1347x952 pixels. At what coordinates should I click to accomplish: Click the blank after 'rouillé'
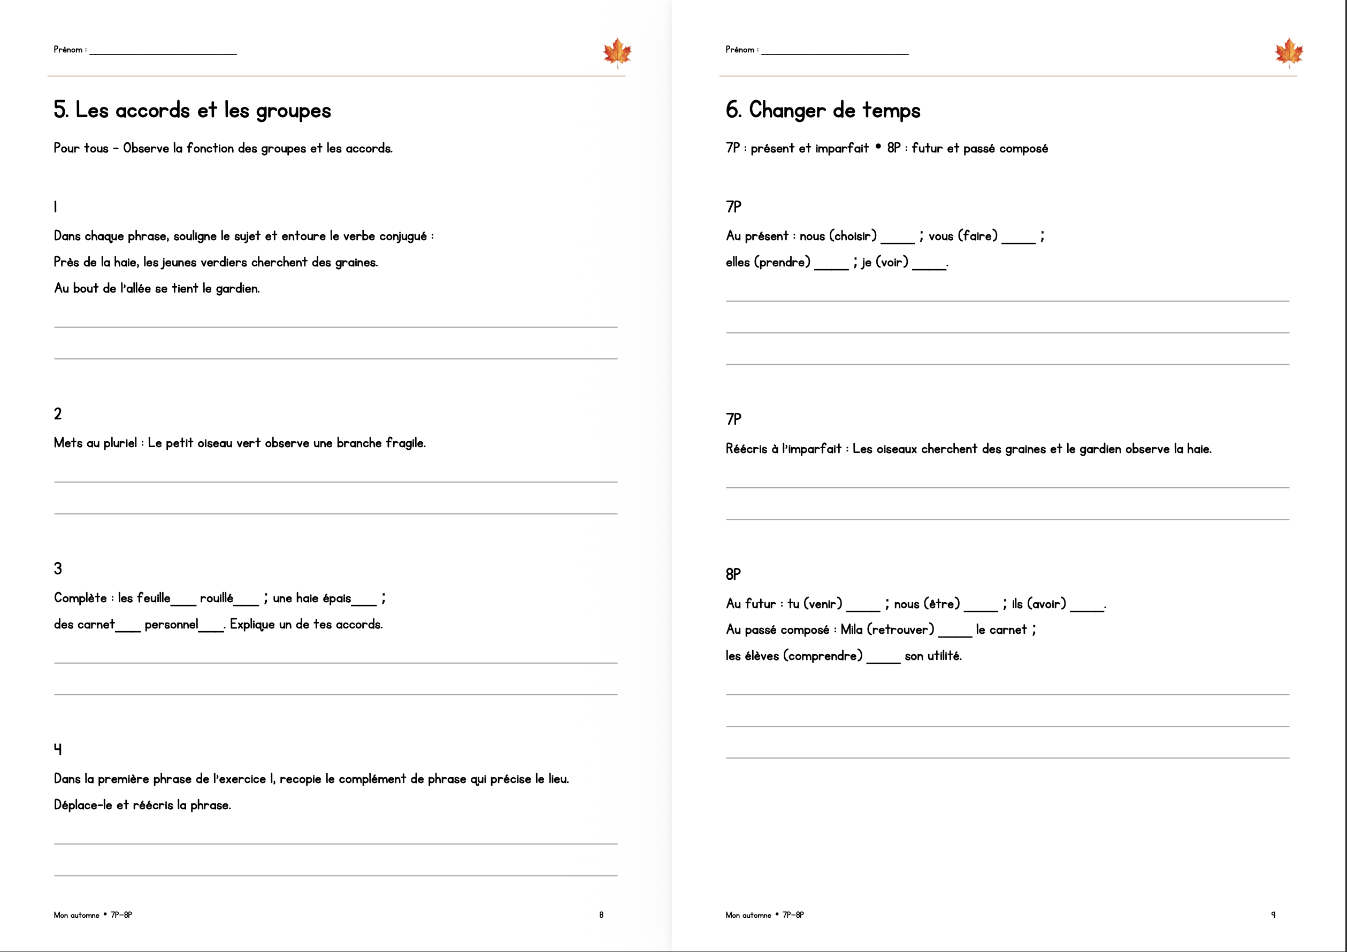(x=246, y=604)
